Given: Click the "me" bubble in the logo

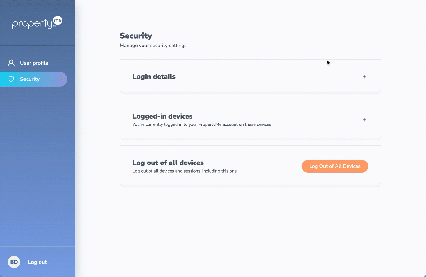Looking at the screenshot, I should [x=58, y=21].
